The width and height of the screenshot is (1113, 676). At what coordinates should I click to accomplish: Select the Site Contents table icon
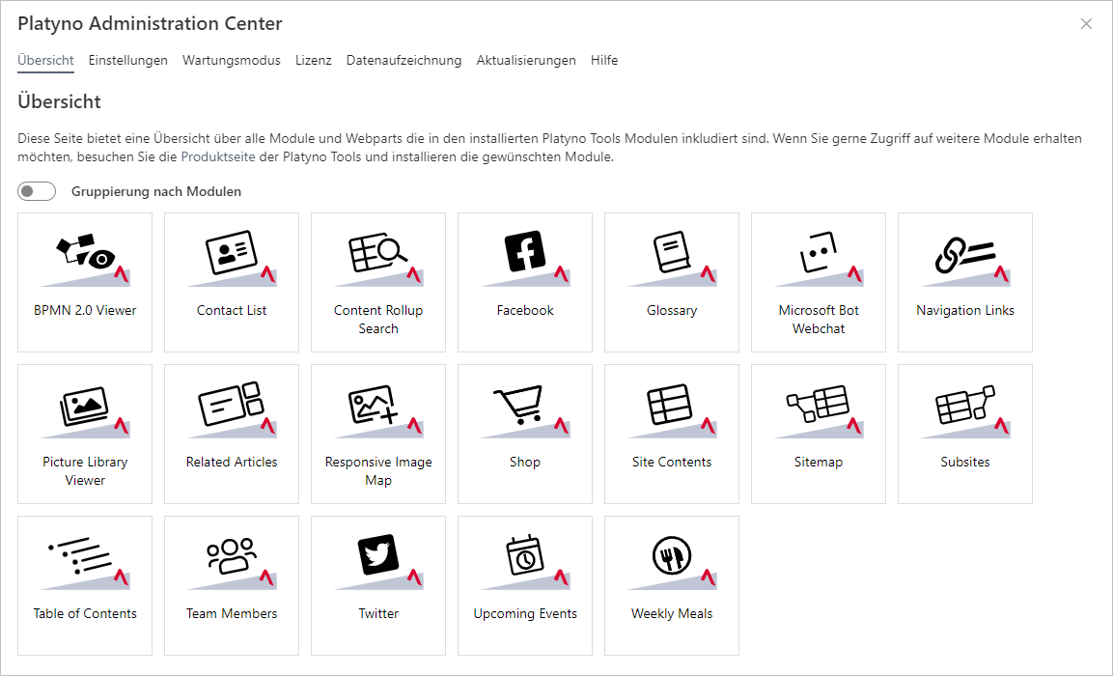pyautogui.click(x=672, y=409)
